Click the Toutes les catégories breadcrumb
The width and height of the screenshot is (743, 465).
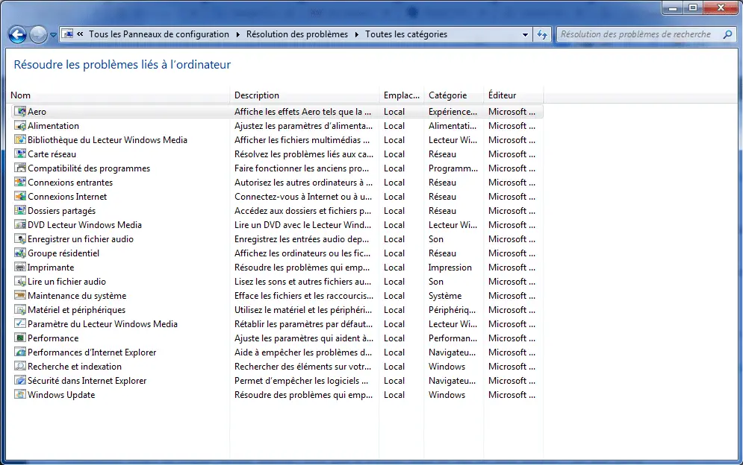(x=406, y=34)
